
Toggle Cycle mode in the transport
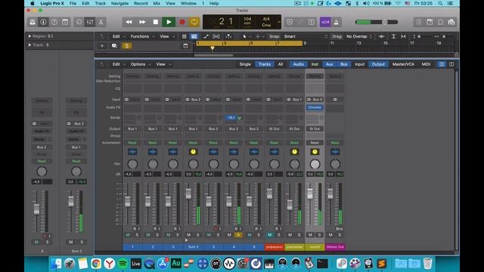tap(194, 22)
